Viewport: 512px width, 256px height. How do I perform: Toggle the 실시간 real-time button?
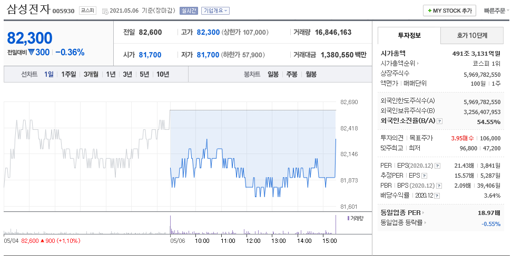[x=189, y=11]
